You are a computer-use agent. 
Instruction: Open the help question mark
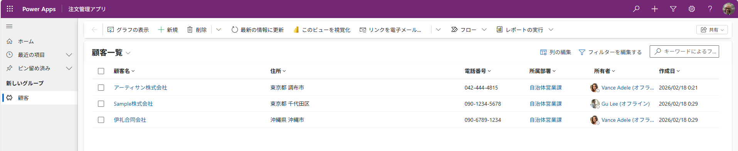pyautogui.click(x=710, y=9)
